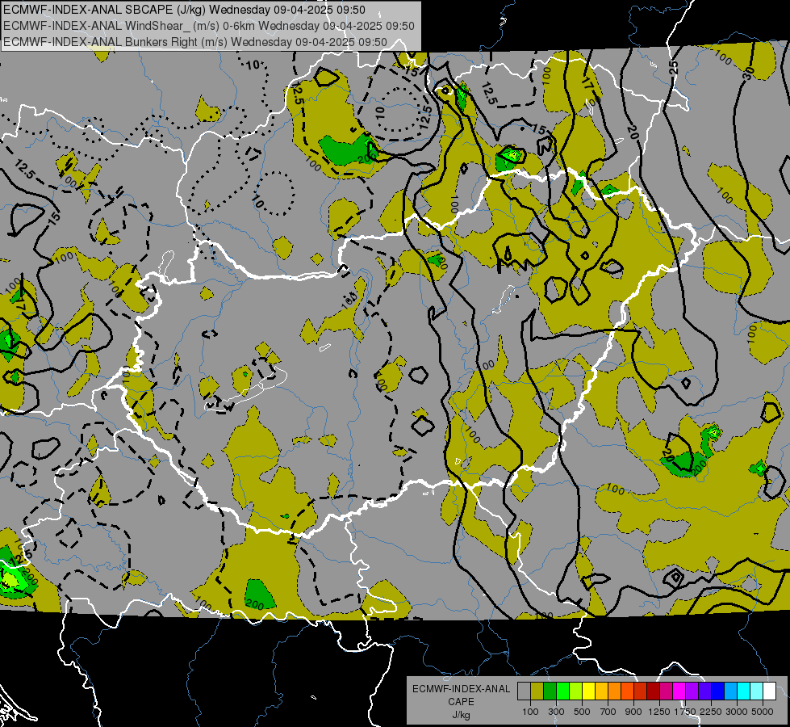Click legend scale value 1250
Screen dimensions: 790x727
click(x=659, y=712)
